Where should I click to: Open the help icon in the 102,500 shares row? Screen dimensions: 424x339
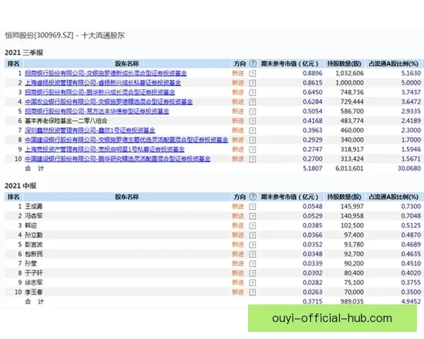click(x=252, y=226)
